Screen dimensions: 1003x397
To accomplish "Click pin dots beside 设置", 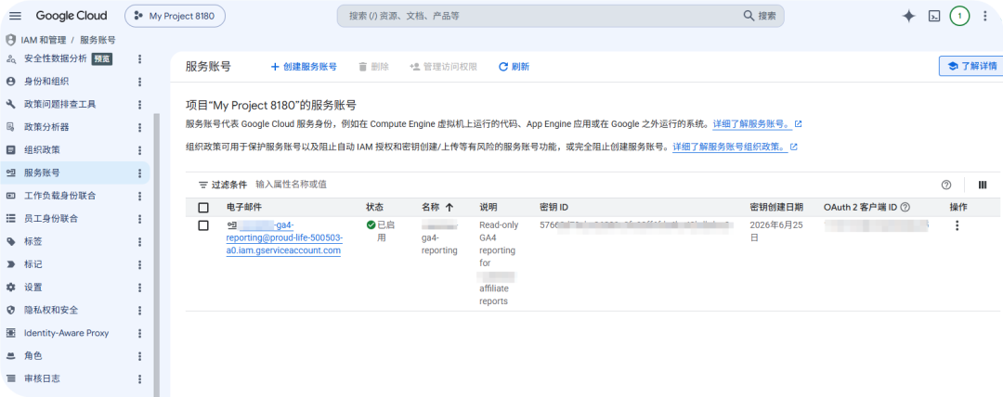I will click(x=140, y=287).
